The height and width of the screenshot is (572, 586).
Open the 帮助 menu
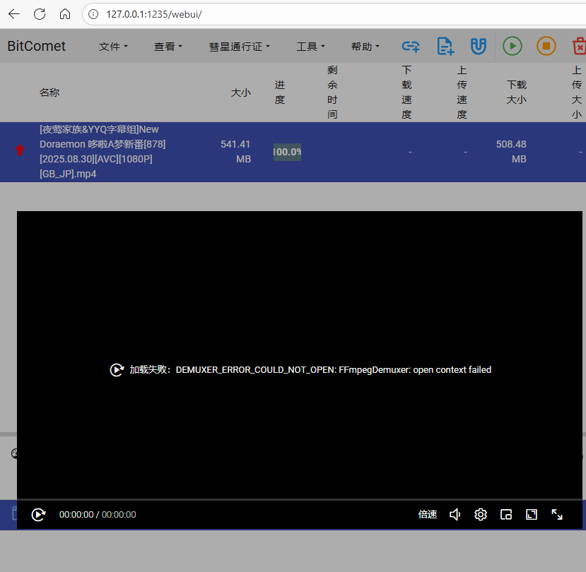coord(365,47)
